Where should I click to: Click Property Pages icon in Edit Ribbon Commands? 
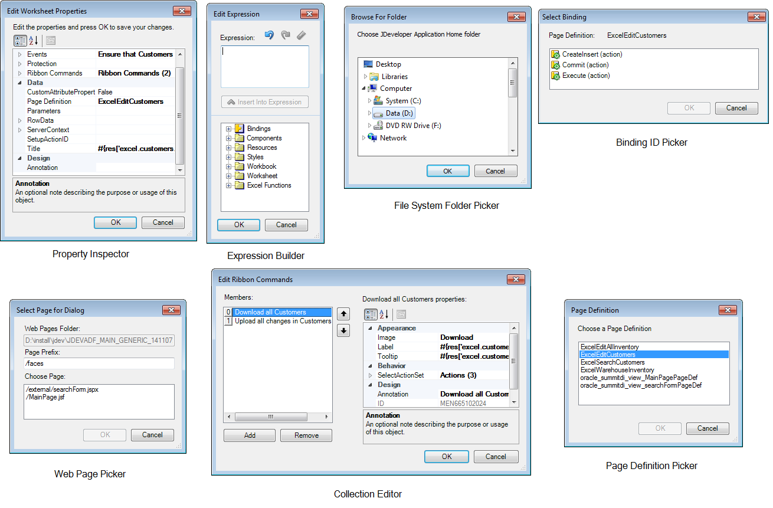coord(401,314)
